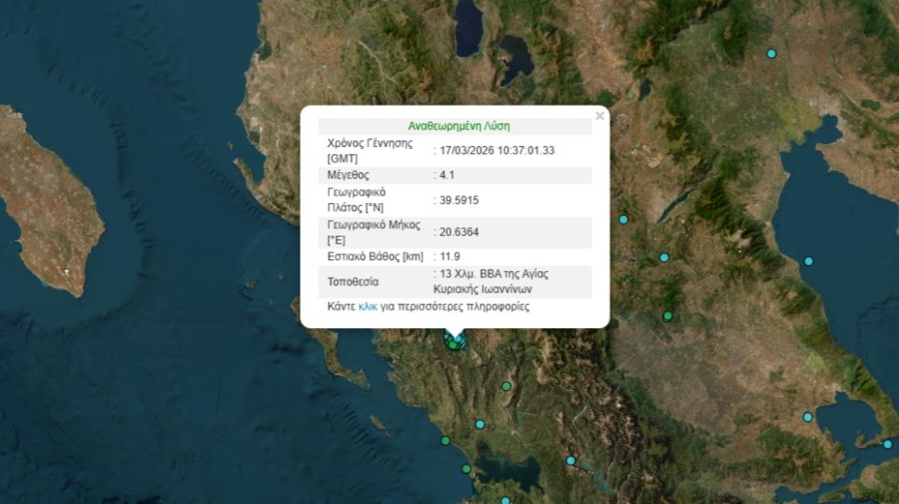Select the northernmost cyan marker in the upper right
The height and width of the screenshot is (504, 899).
tap(772, 53)
